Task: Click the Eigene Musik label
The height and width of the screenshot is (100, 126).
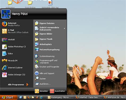Action: click(46, 39)
